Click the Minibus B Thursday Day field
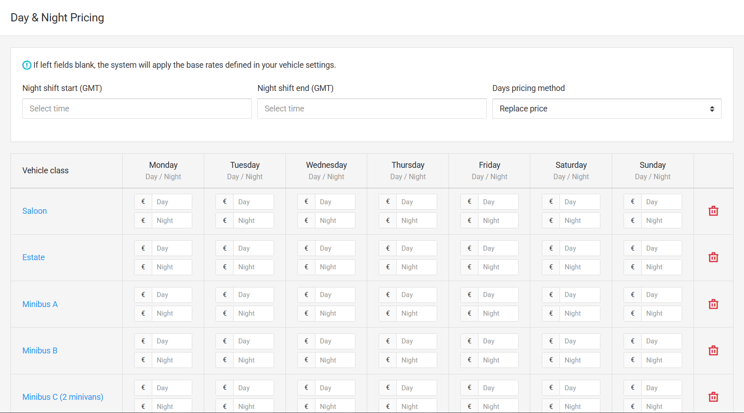 coord(416,341)
